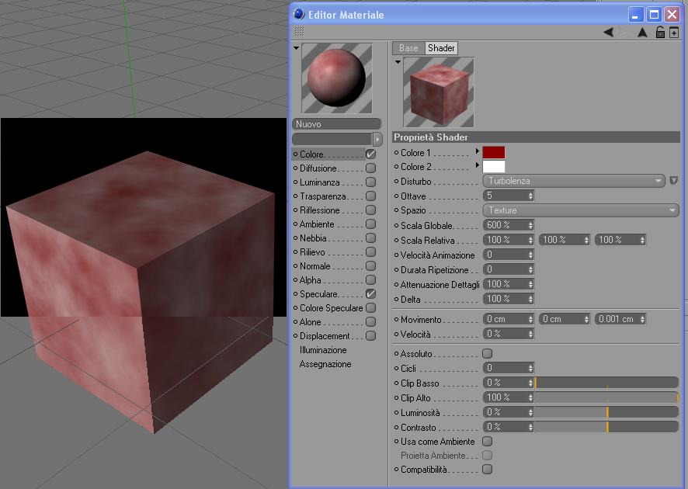Click the arrow icon right of the Disturbo dropdown
Screen dimensions: 688x489
click(x=674, y=180)
